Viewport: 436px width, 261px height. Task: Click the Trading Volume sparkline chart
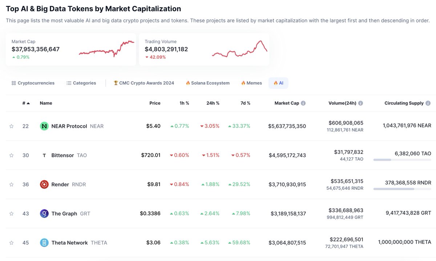[x=240, y=50]
